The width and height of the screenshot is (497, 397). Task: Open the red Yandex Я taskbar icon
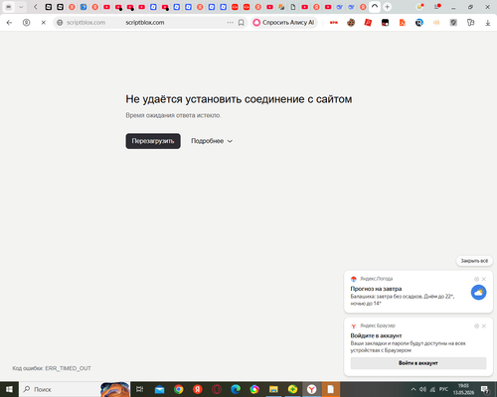198,389
